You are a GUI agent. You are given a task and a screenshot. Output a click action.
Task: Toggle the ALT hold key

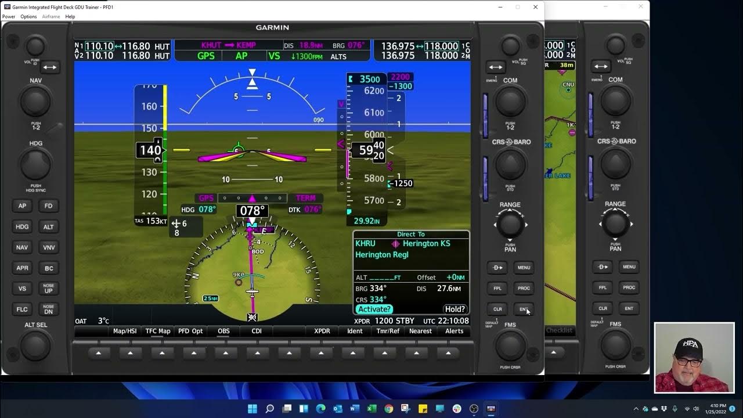[49, 227]
